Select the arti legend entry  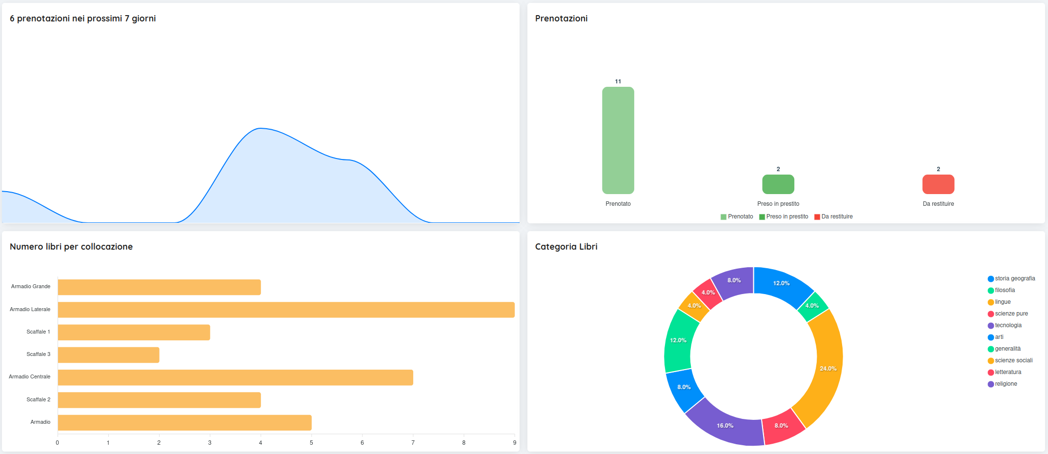(998, 337)
